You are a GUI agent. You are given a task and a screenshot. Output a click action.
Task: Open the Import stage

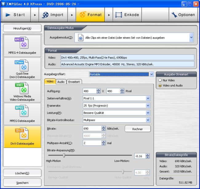point(53,15)
